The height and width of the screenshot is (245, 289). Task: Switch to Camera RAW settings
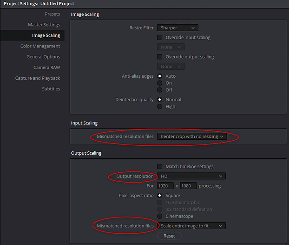point(46,68)
